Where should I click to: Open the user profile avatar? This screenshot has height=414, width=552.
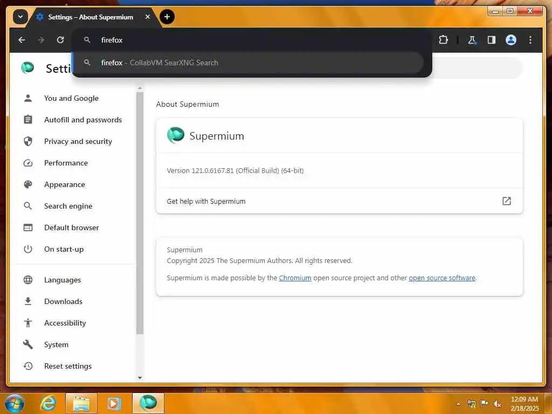point(511,40)
